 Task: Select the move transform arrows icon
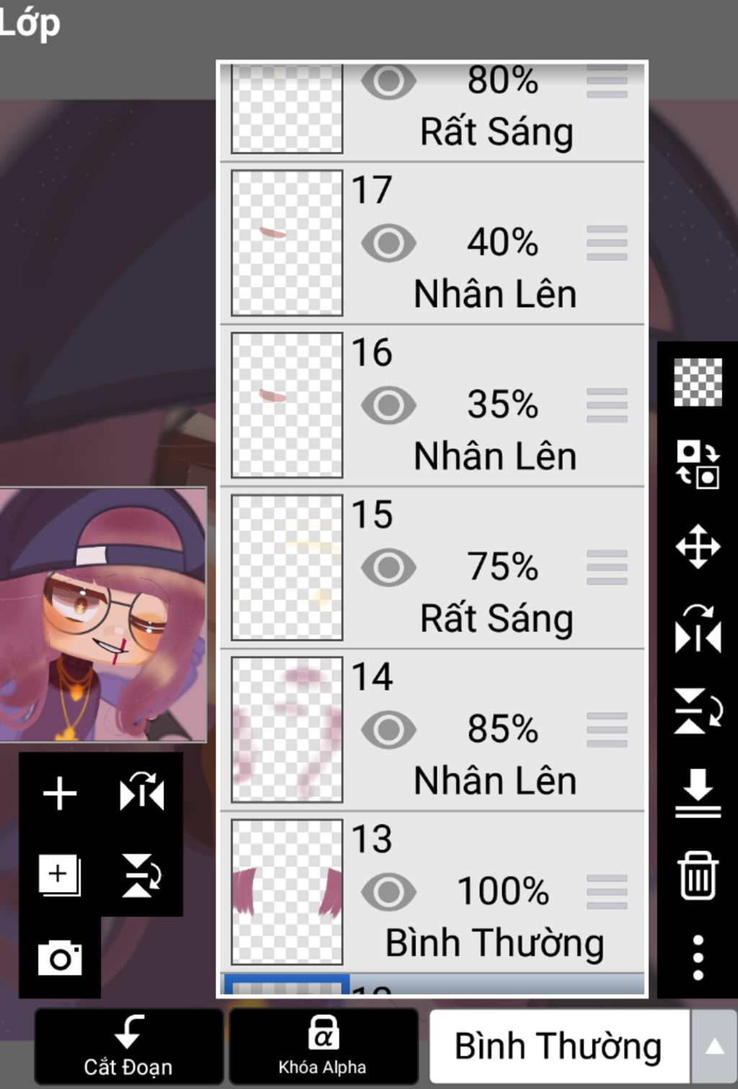point(698,546)
